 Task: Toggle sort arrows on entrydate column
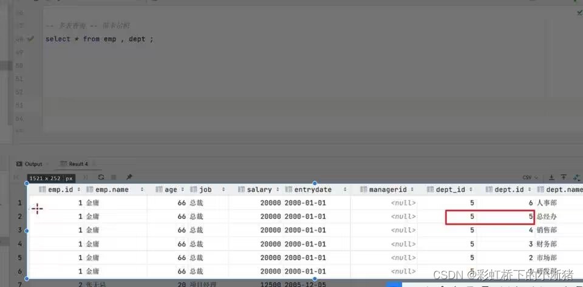coord(345,190)
